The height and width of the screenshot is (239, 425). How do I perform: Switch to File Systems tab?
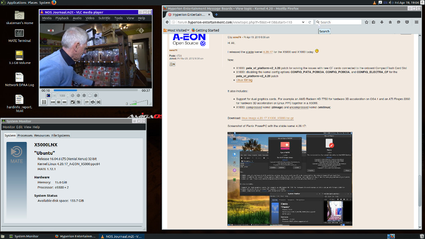[61, 136]
